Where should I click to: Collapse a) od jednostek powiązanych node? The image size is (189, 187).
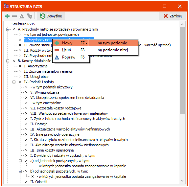click(x=20, y=161)
